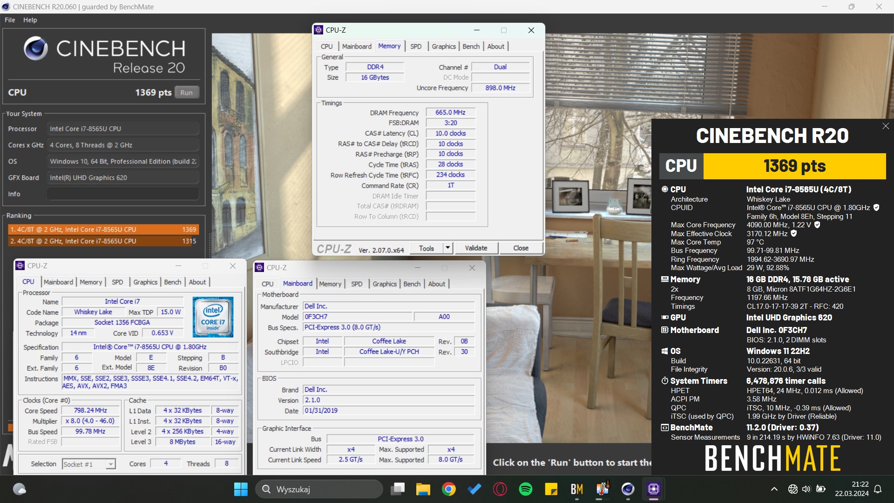This screenshot has height=503, width=894.
Task: Open the weather widget at taskbar left
Action: pos(19,489)
